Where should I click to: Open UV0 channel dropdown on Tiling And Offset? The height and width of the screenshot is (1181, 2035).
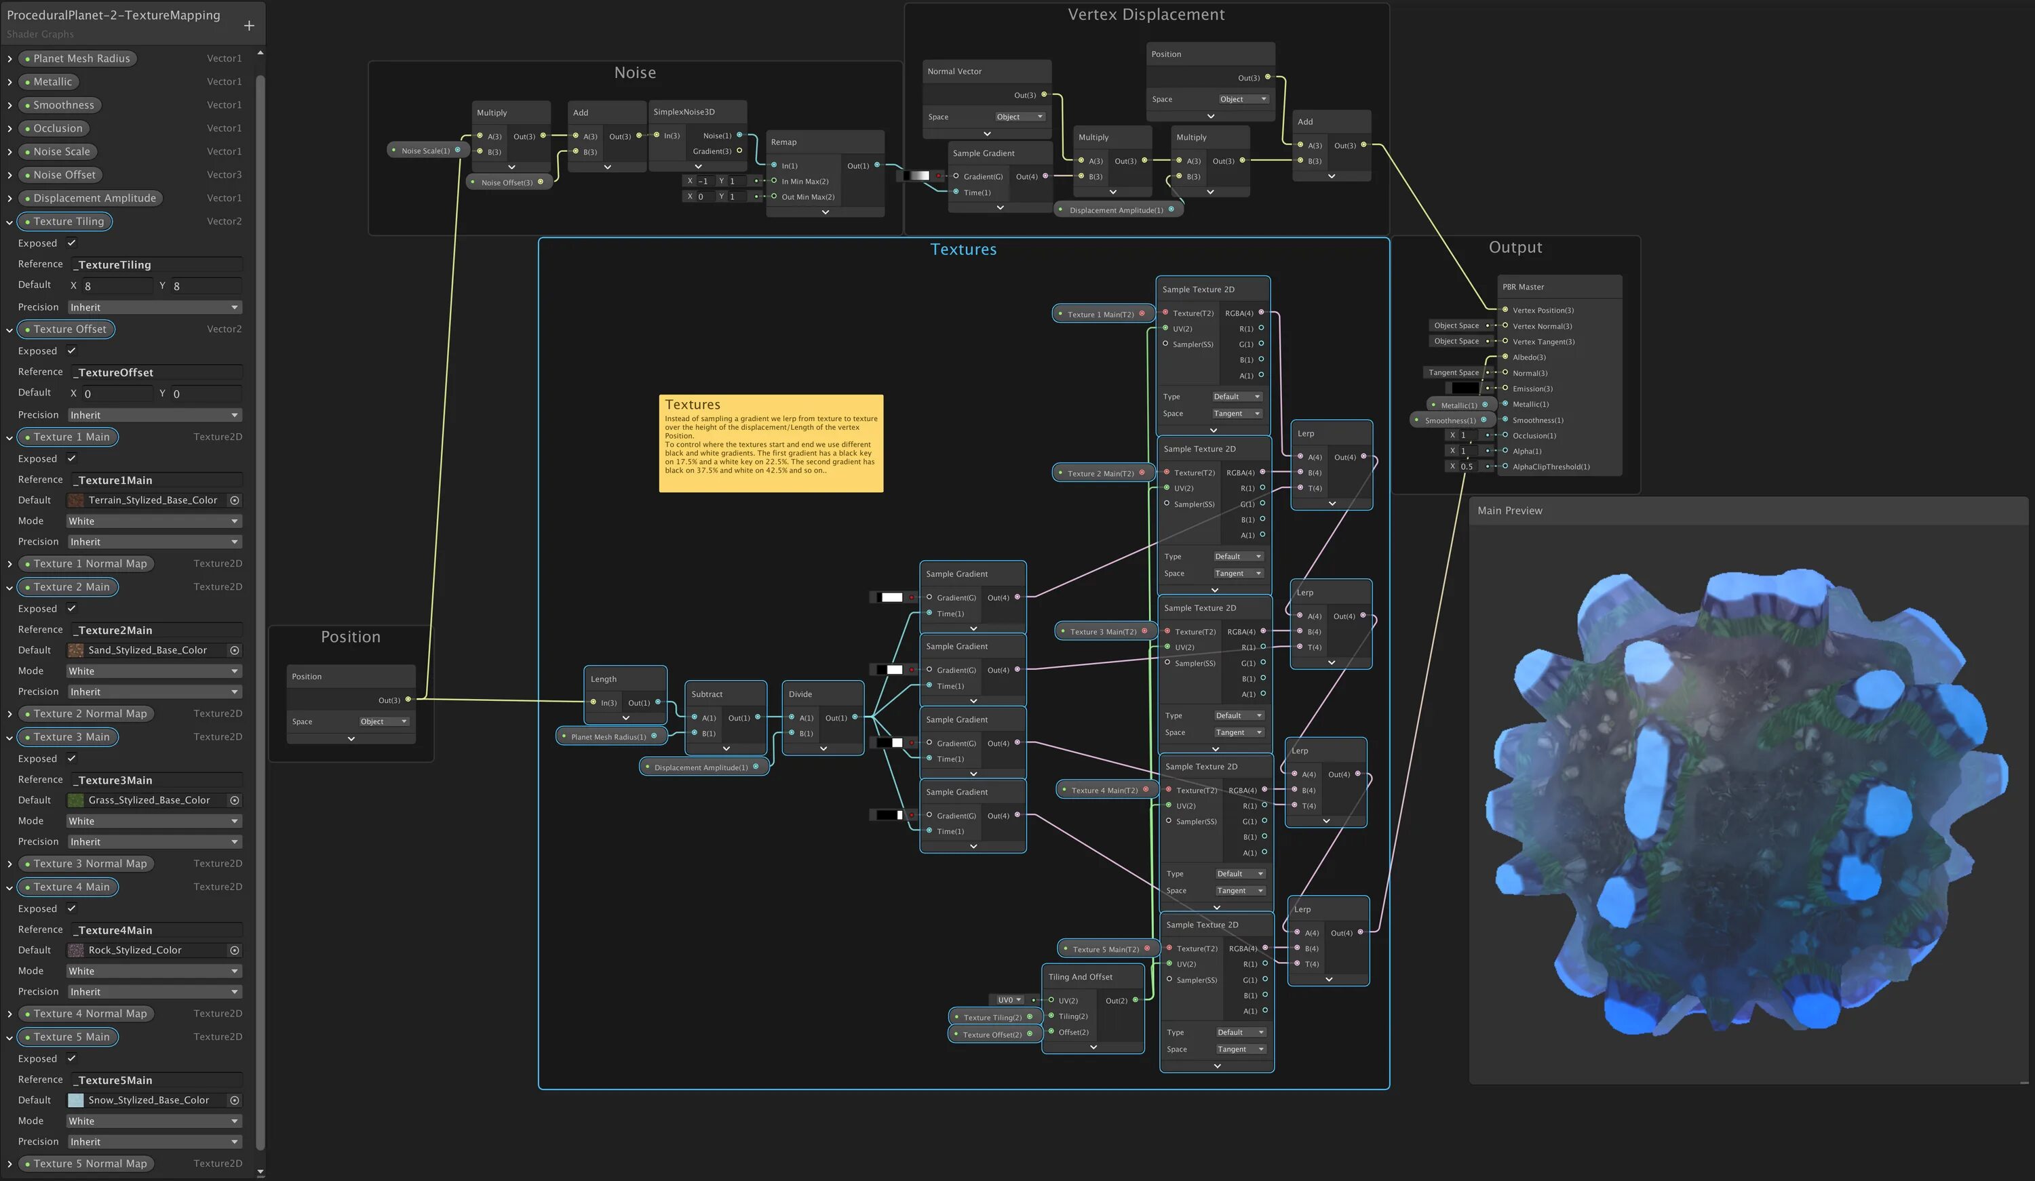pyautogui.click(x=1009, y=1000)
